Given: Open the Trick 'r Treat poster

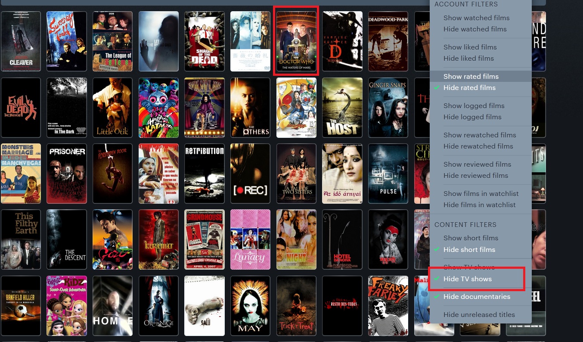Looking at the screenshot, I should (296, 306).
